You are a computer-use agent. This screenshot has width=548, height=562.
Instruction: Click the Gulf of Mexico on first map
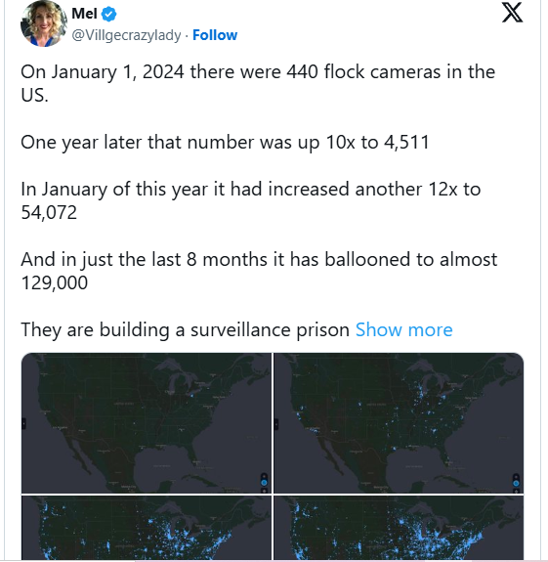point(161,466)
